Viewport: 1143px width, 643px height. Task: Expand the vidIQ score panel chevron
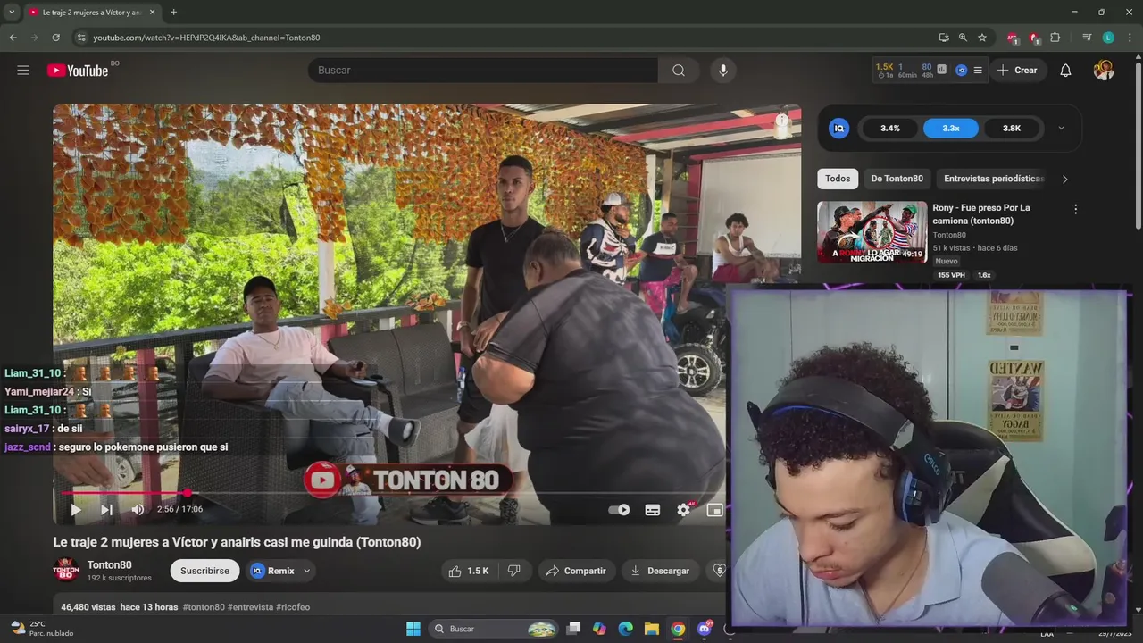point(1061,129)
